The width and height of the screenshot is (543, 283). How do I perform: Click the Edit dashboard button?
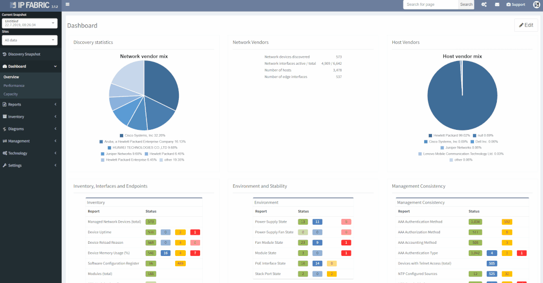click(x=526, y=25)
